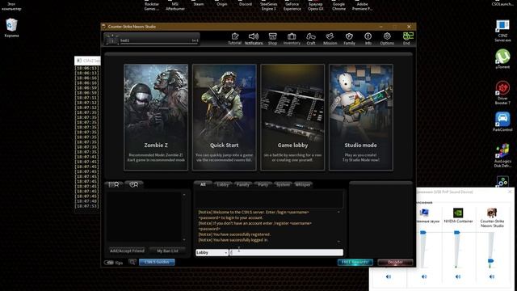Click the Discord desktop shortcut label

[x=246, y=4]
